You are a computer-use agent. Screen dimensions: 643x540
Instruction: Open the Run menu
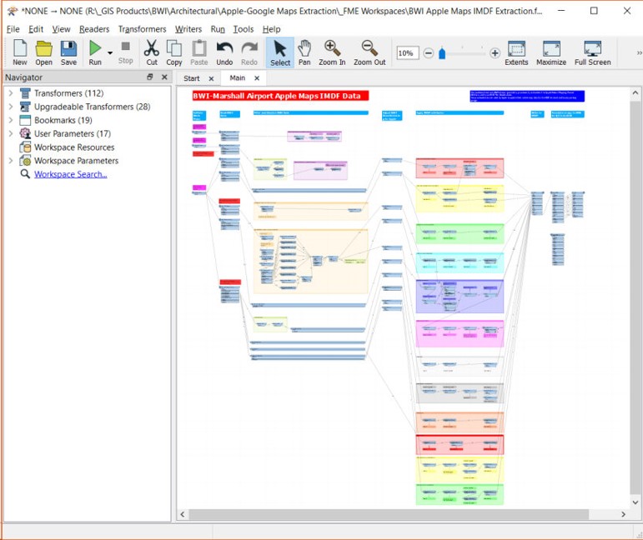pos(218,29)
